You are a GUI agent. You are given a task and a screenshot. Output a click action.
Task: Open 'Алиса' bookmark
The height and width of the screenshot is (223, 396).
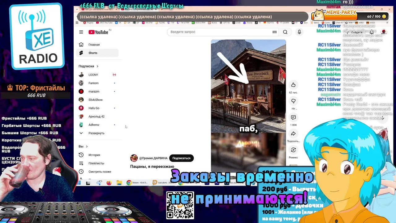tap(248, 23)
